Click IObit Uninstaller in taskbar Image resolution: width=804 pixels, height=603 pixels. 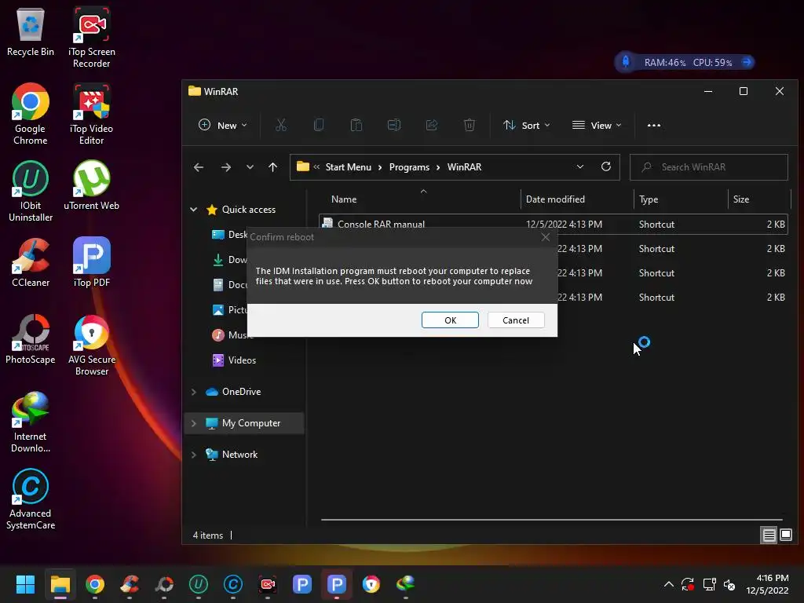(199, 584)
